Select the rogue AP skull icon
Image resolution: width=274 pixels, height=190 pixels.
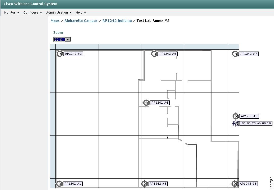tap(236, 124)
